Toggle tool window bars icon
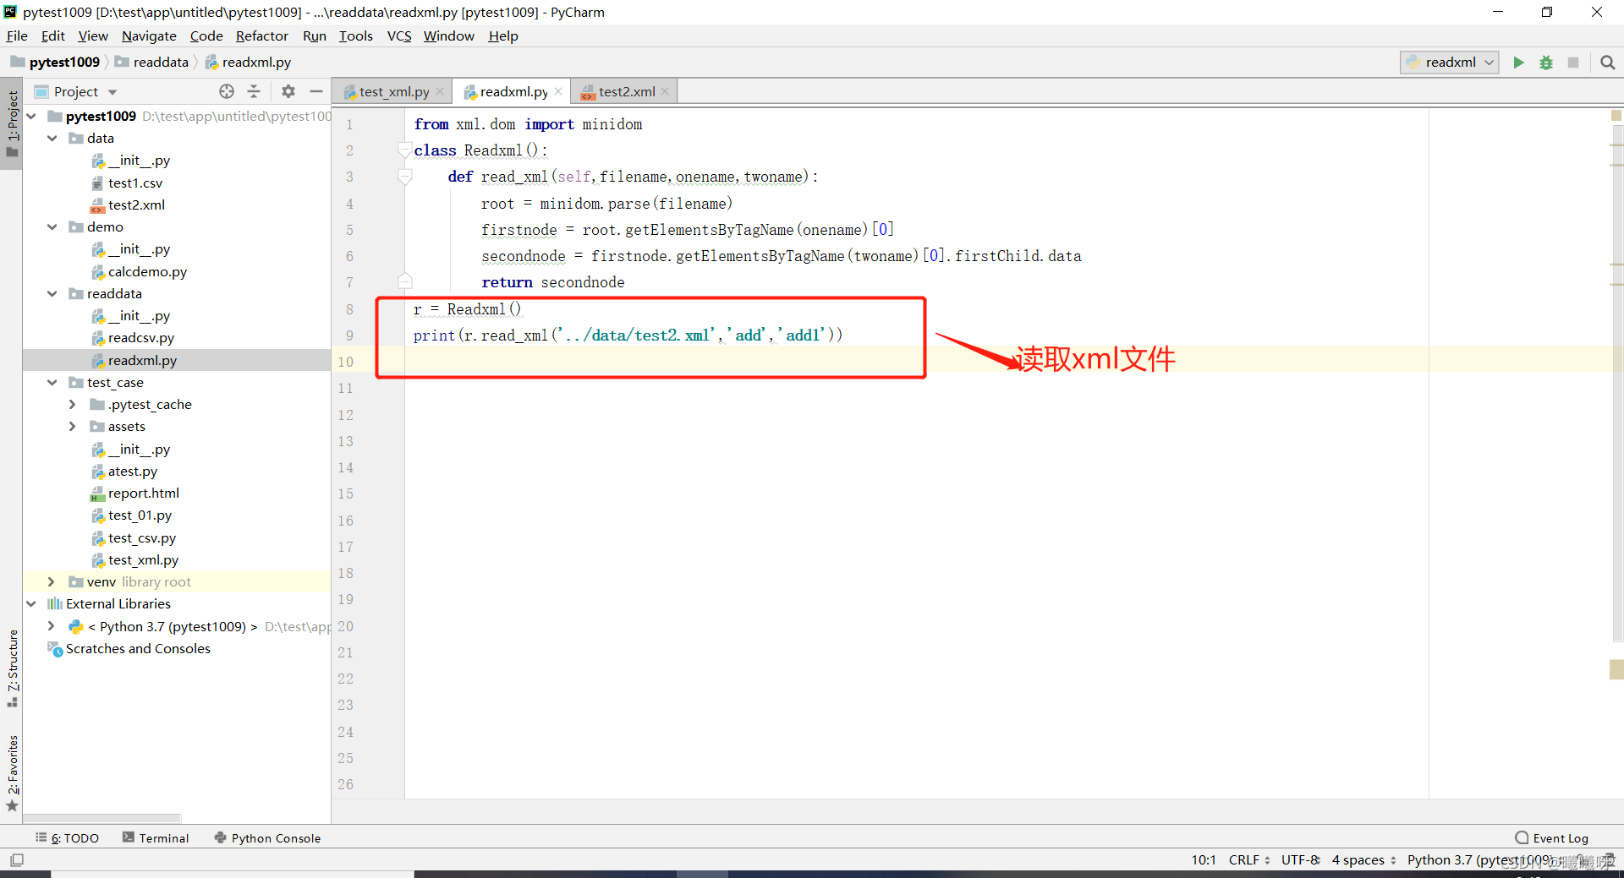Screen dimensions: 1624x878 point(17,860)
